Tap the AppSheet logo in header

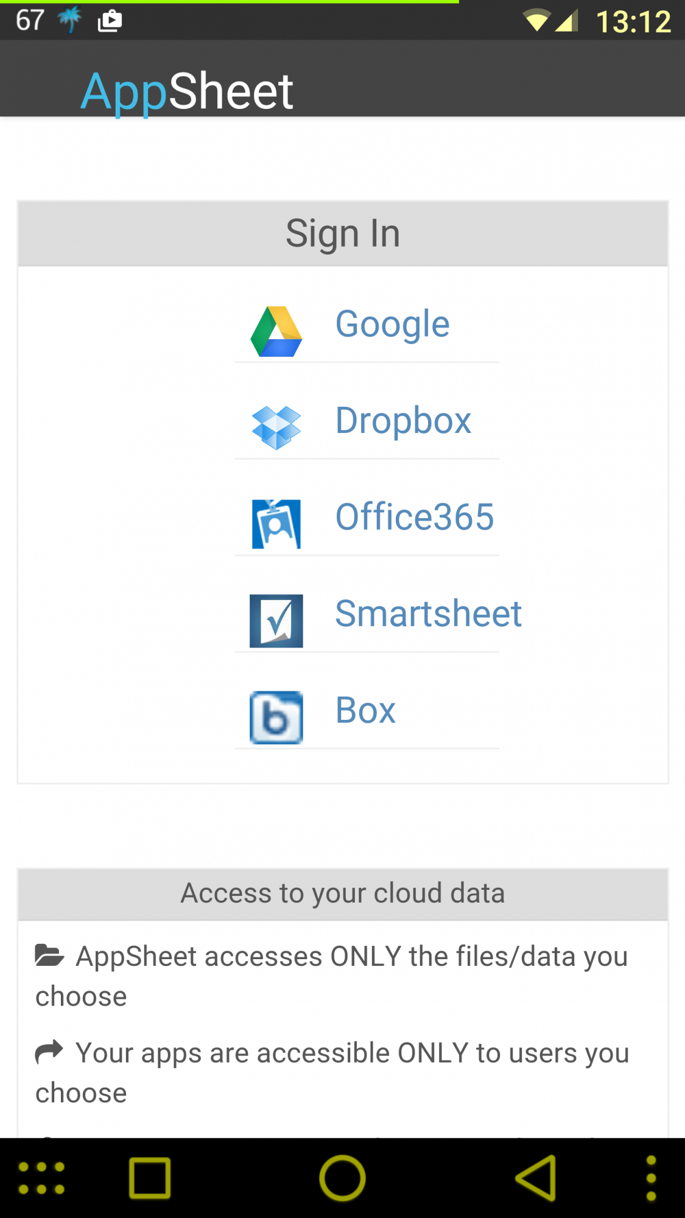click(x=187, y=91)
